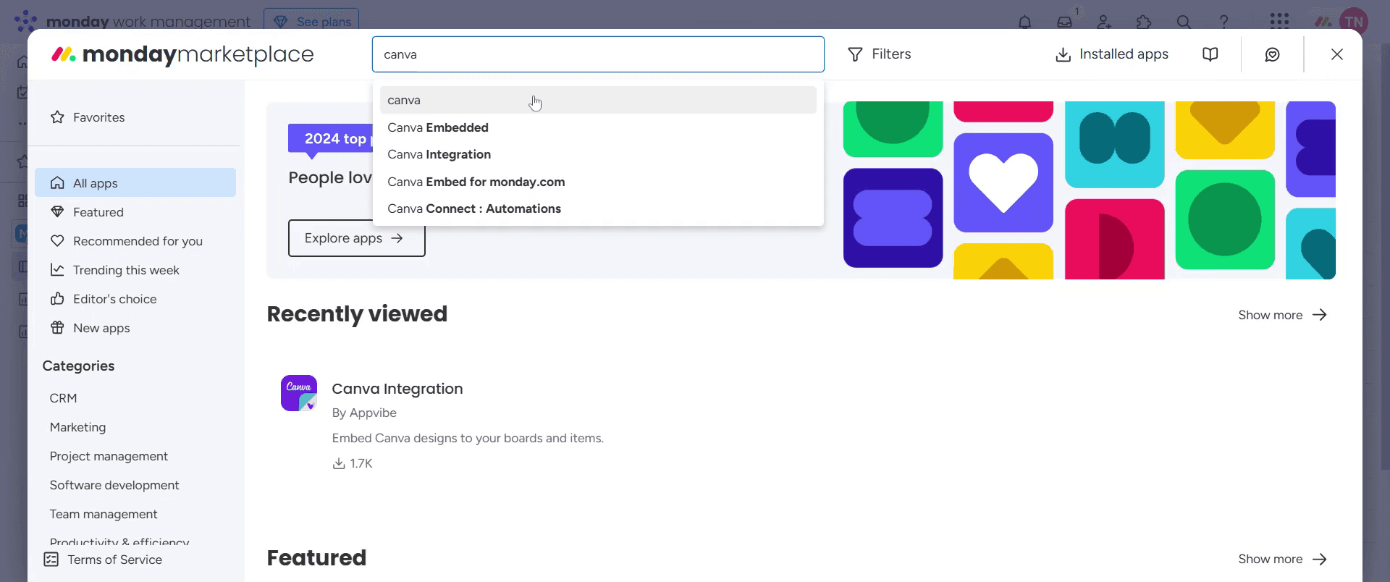Open the inbox tray icon
1390x582 pixels.
pos(1064,22)
